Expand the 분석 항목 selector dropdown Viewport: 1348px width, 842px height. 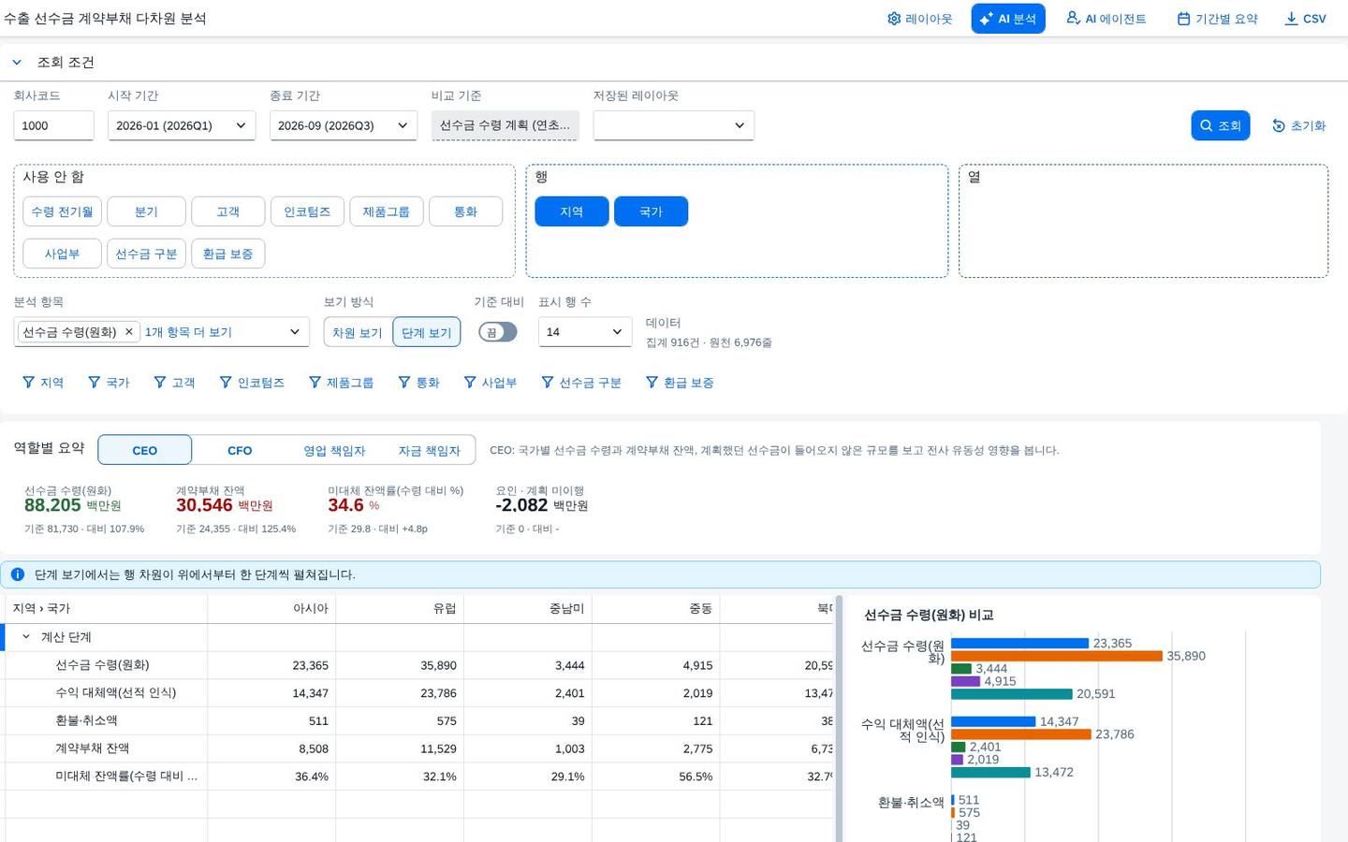(x=294, y=332)
